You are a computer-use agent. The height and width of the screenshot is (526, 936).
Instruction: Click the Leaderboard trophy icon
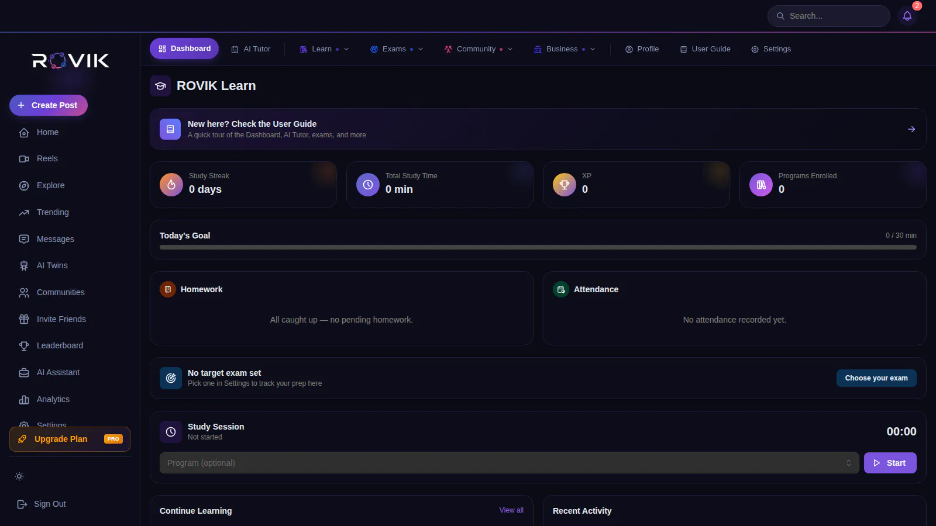pos(24,346)
